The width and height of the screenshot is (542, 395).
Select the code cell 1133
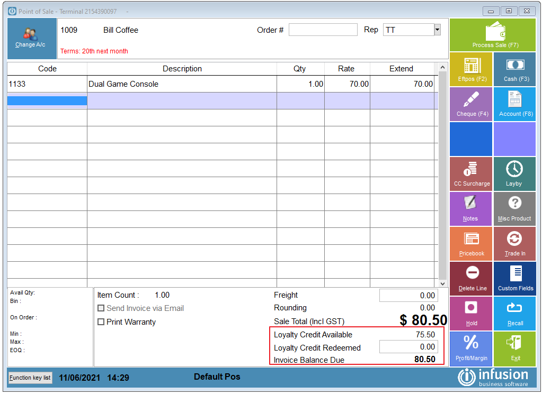47,84
